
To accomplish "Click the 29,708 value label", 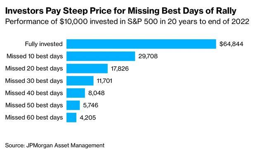I will click(148, 56).
